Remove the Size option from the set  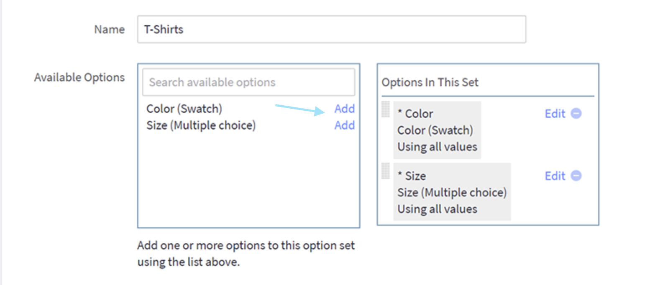click(576, 176)
